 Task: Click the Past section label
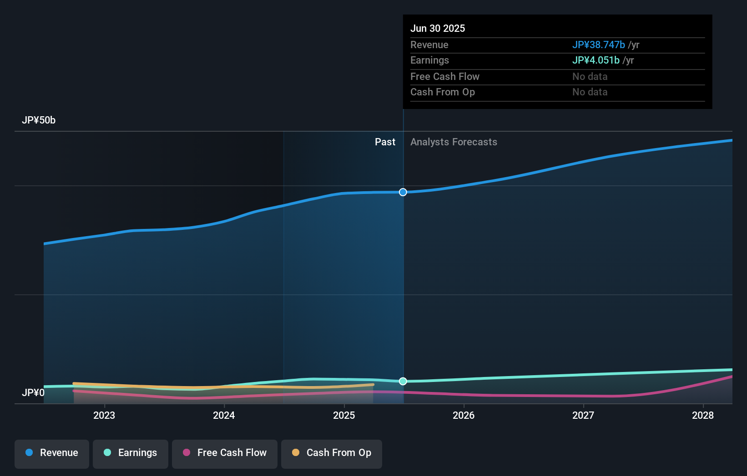pyautogui.click(x=385, y=142)
